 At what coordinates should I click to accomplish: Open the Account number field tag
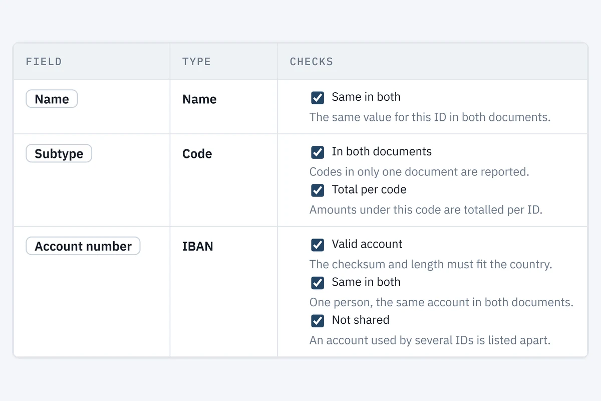(x=83, y=246)
